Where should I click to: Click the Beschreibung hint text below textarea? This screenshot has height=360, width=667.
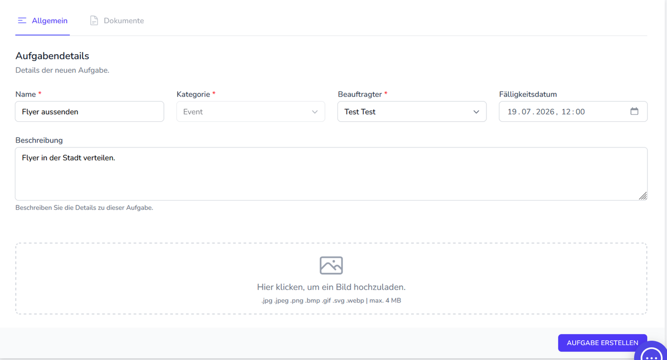pos(84,208)
